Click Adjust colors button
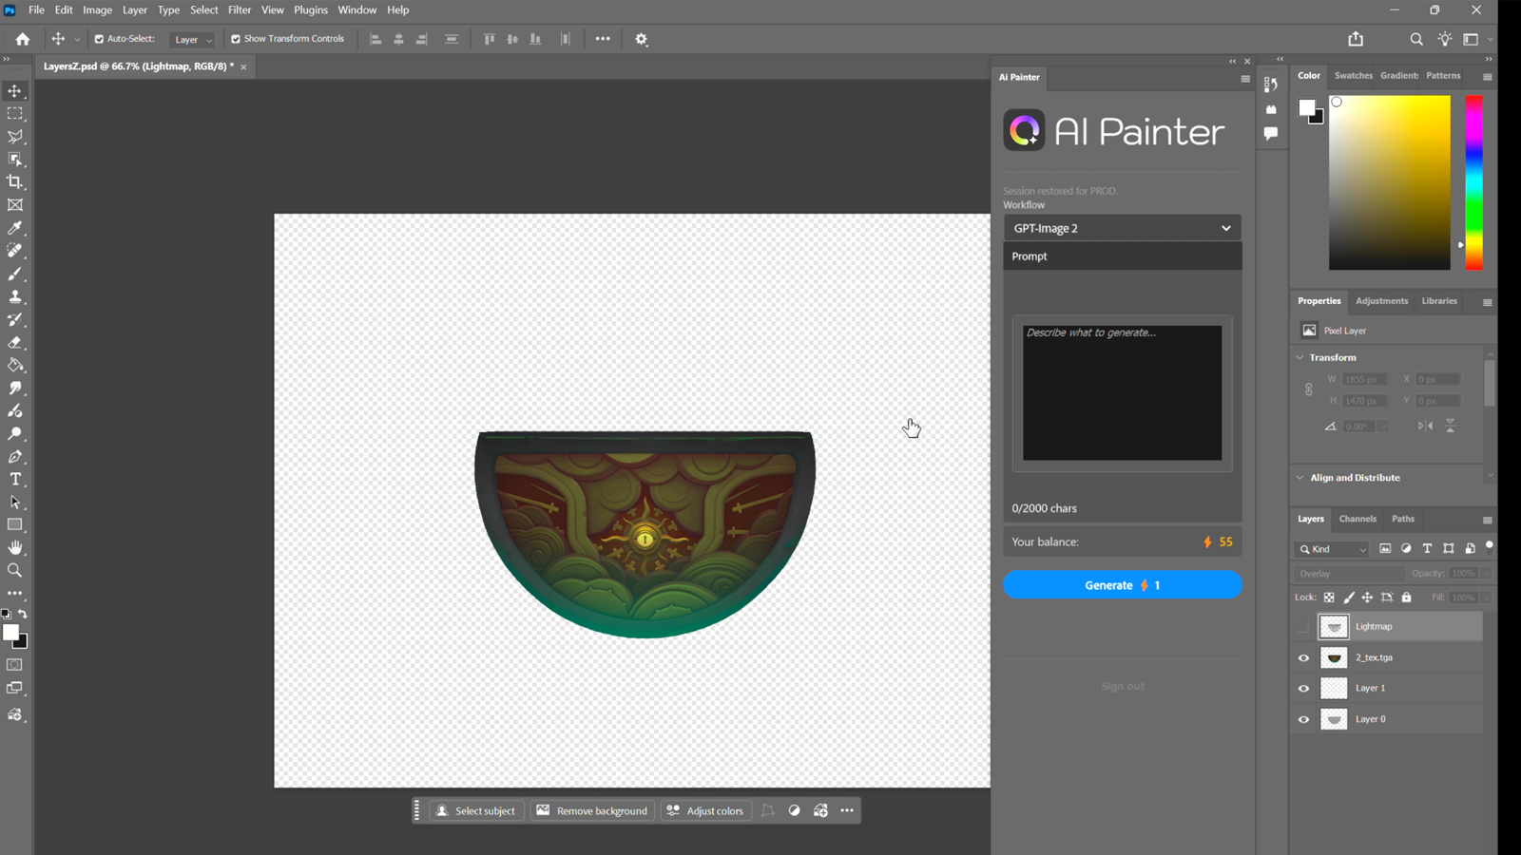 (705, 810)
